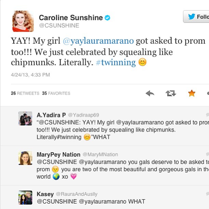Click the blue verified badge

pos(108,18)
